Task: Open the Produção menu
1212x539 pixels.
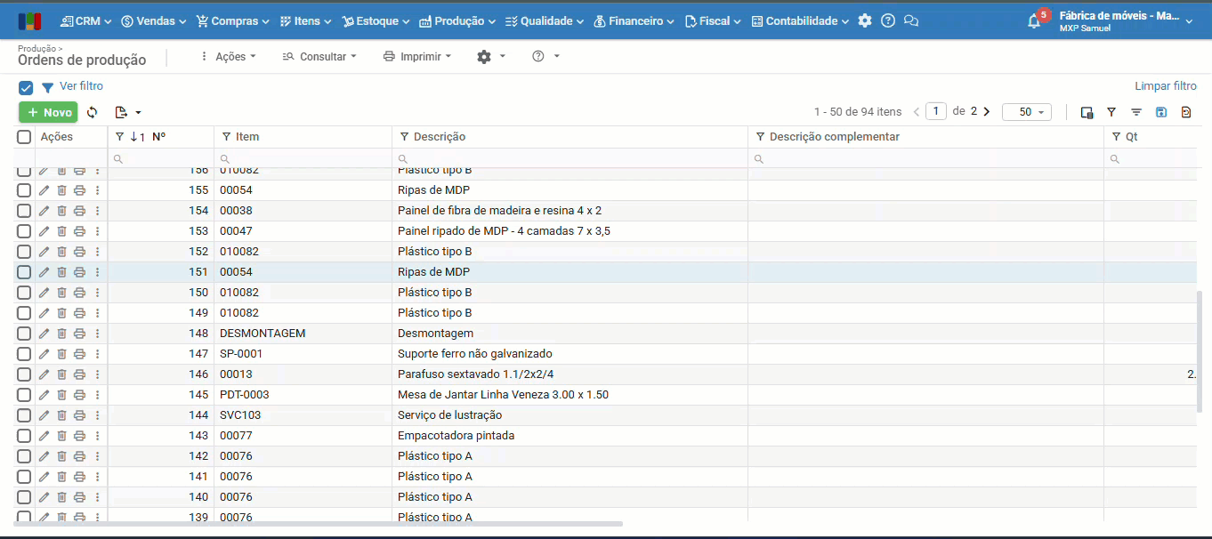Action: (x=458, y=20)
